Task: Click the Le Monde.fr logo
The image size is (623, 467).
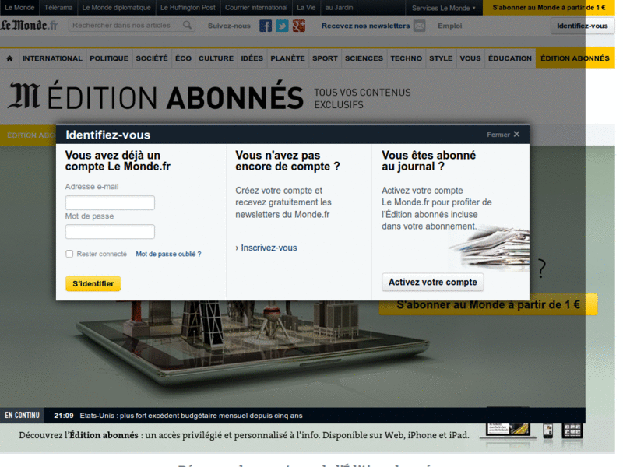Action: coord(29,26)
